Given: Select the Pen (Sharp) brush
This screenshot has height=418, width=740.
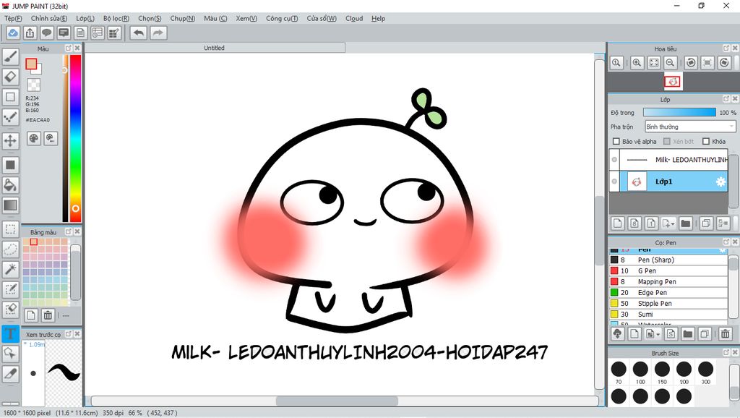Looking at the screenshot, I should click(668, 260).
